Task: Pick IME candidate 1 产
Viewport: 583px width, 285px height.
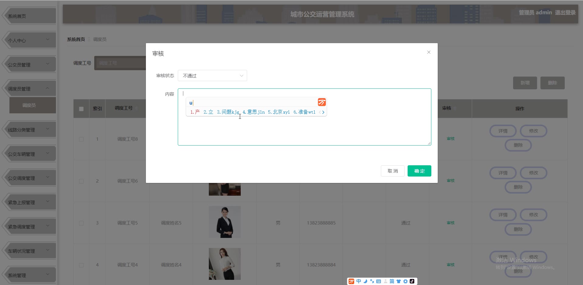Action: pyautogui.click(x=195, y=112)
